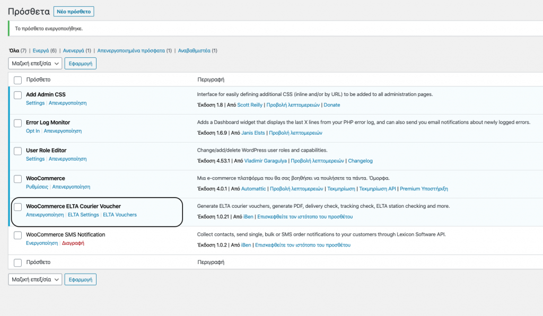
Task: Delete WooCommerce SMS Notification via 'Διαγραφή'
Action: 73,243
